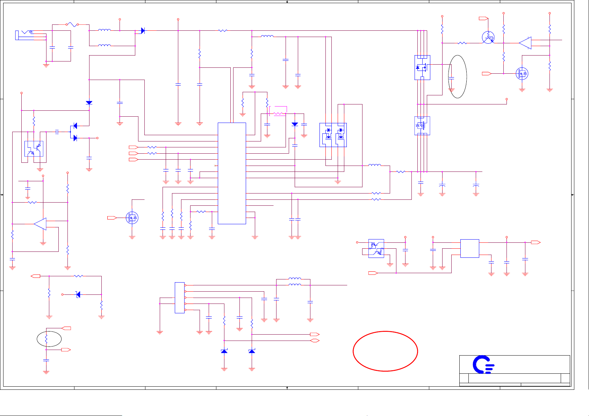
Task: Click the NPN transistor symbol
Action: click(x=488, y=37)
